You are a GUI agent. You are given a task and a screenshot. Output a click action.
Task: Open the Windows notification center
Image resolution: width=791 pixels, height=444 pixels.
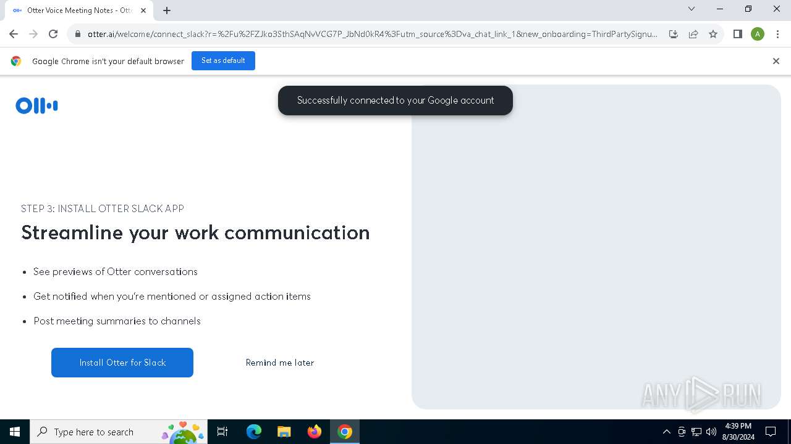pos(771,432)
